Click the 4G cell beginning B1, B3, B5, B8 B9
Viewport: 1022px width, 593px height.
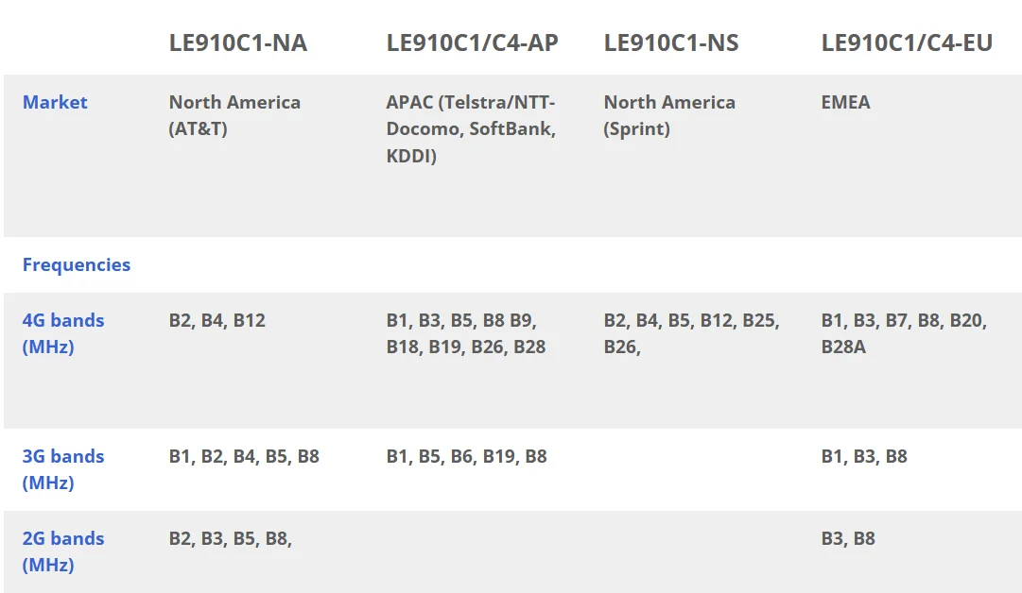tap(466, 333)
